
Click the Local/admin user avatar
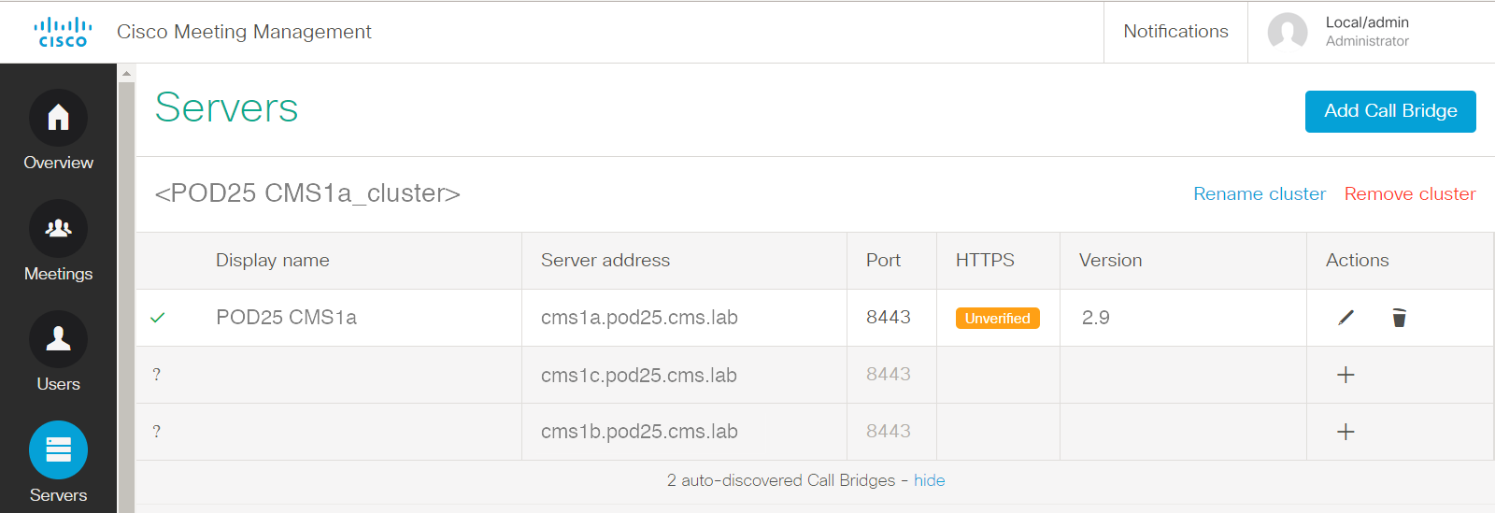[x=1288, y=32]
